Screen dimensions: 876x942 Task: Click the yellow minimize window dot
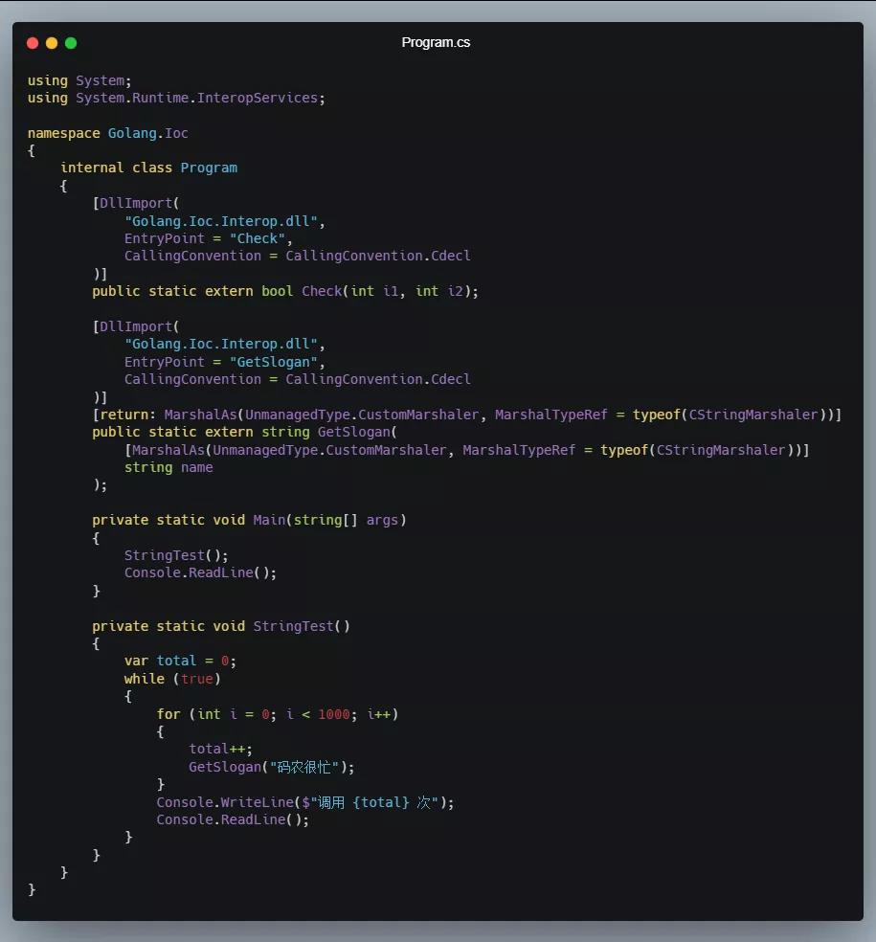(x=52, y=43)
